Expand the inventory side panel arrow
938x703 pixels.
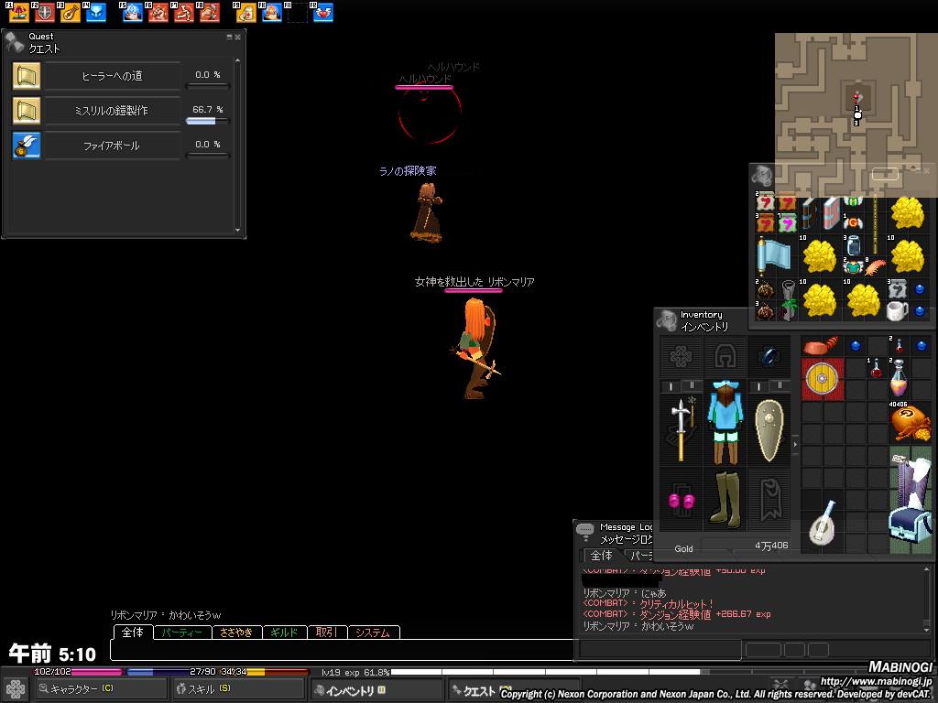pyautogui.click(x=795, y=445)
